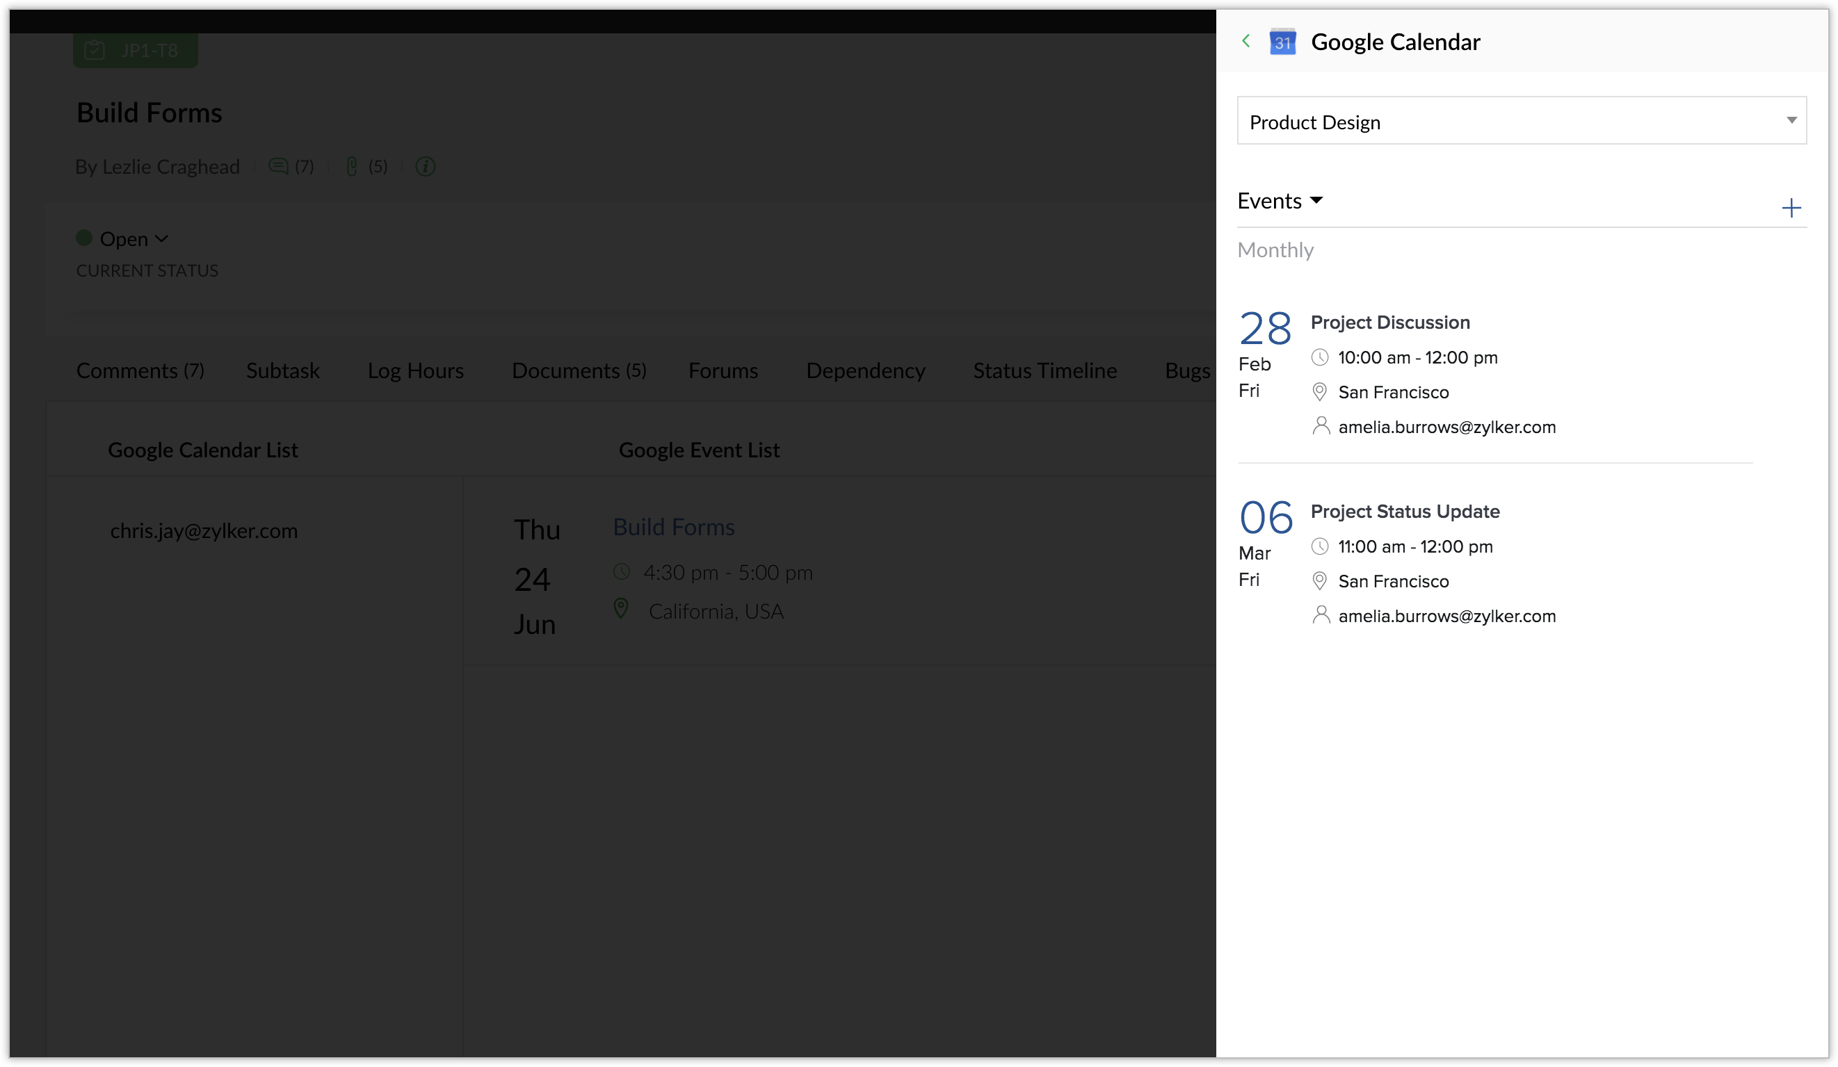Open the Dependency tab
Screen dimensions: 1838x1067
click(x=865, y=371)
